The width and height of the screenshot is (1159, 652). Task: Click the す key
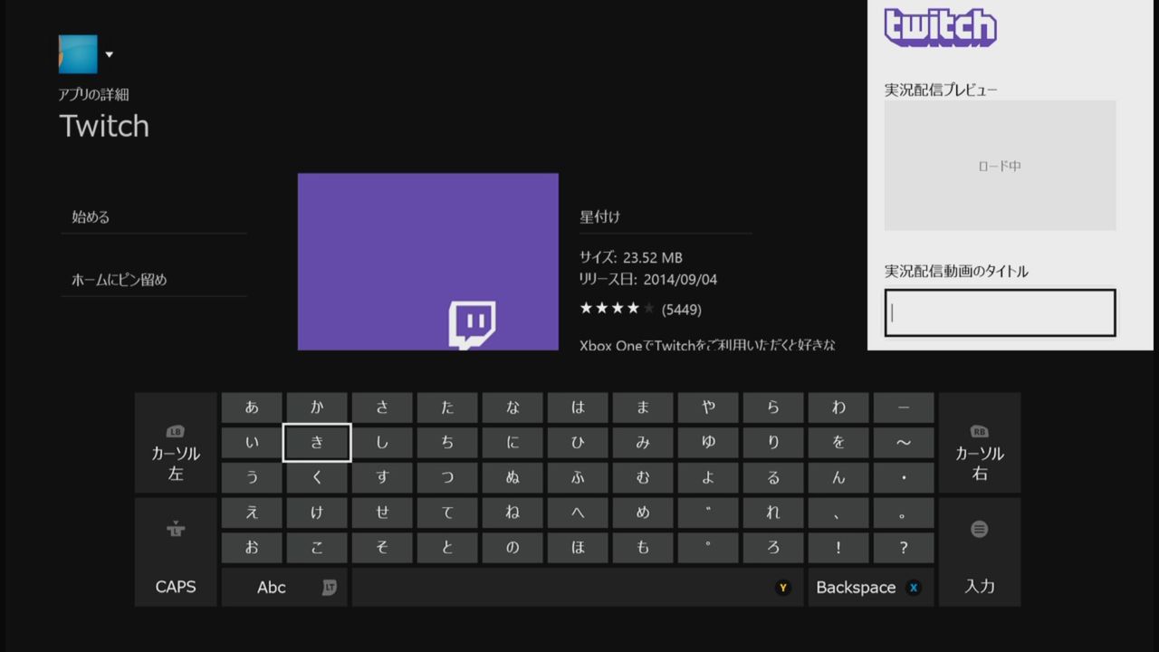click(x=382, y=477)
